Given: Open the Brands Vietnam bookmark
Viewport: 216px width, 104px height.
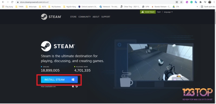Looking at the screenshot, I should [161, 6].
